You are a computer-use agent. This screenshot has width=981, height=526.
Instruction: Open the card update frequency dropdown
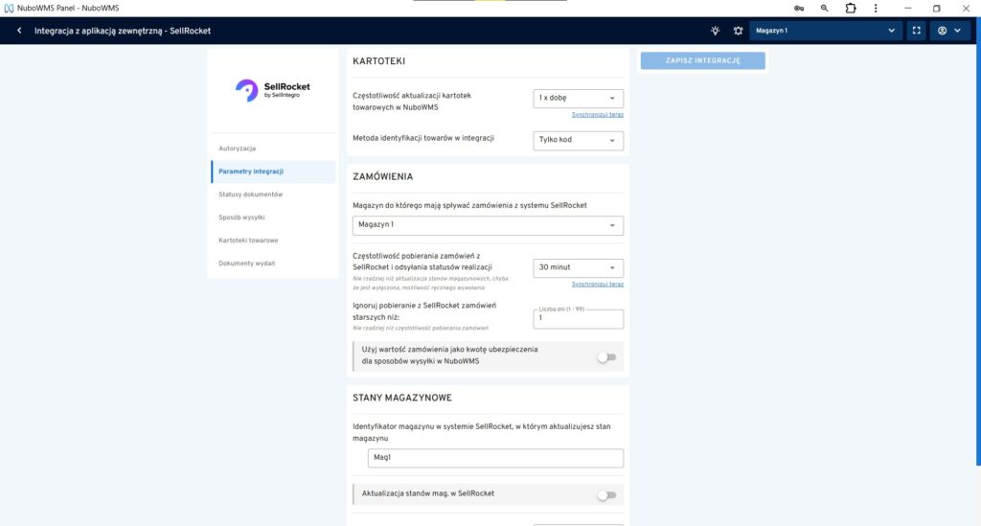point(578,99)
